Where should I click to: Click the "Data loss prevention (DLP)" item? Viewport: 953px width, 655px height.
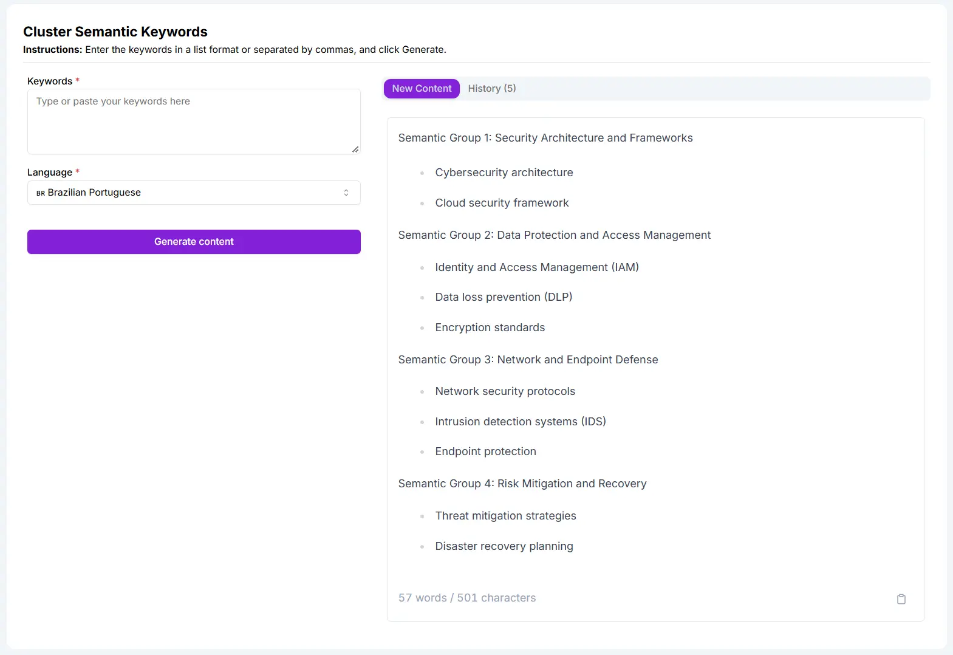(x=504, y=297)
